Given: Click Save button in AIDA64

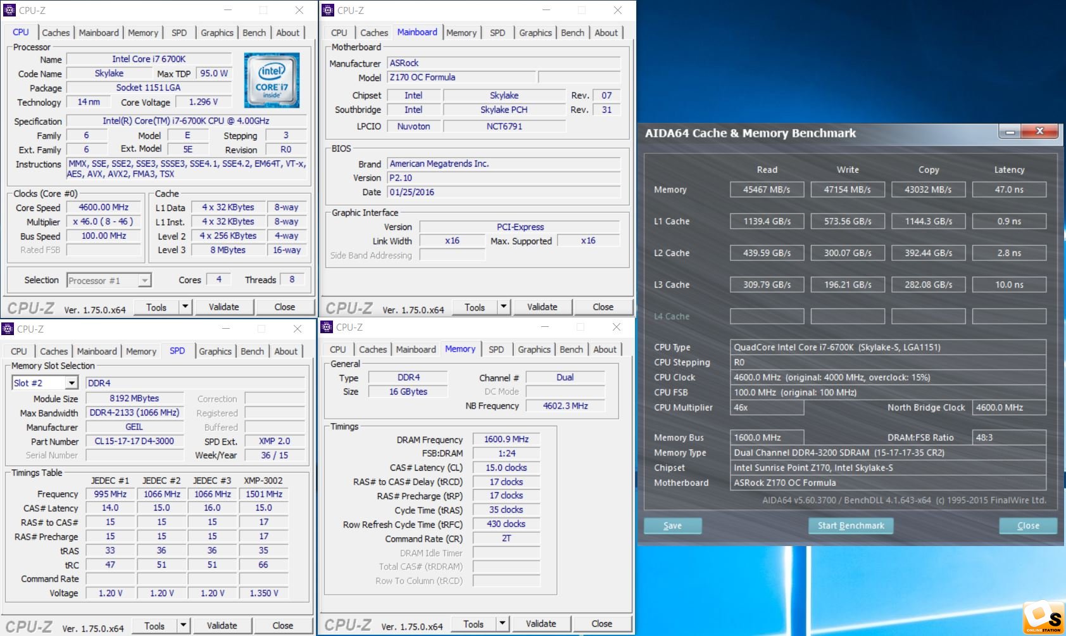Looking at the screenshot, I should point(672,526).
